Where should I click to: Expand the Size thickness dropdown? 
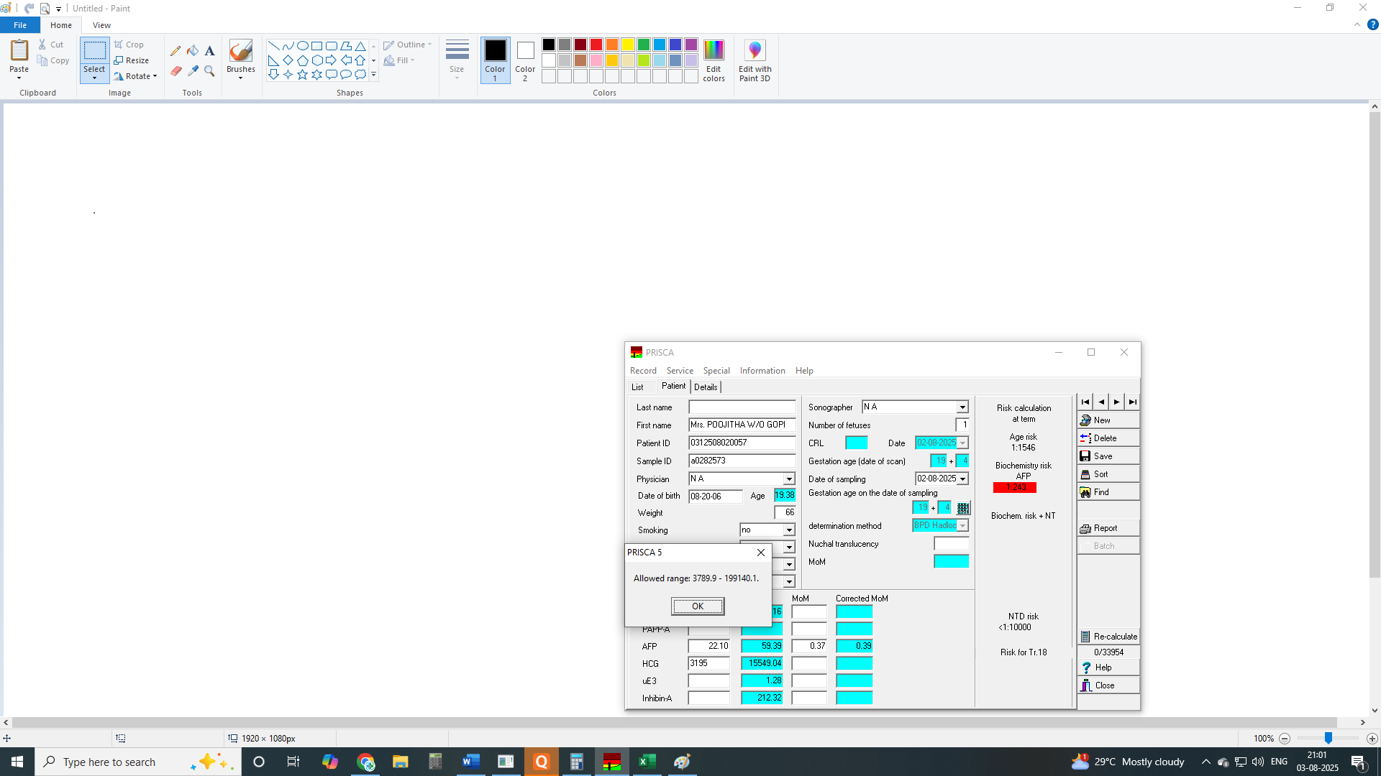[457, 60]
